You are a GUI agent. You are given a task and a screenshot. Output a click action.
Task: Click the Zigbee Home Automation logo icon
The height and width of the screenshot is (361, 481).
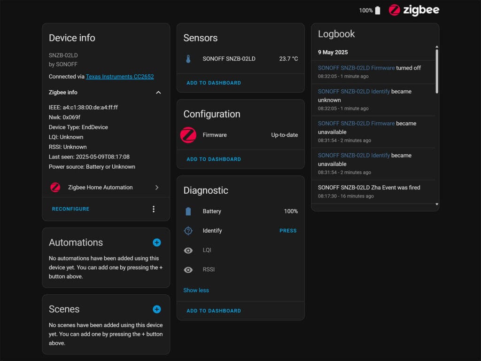55,187
